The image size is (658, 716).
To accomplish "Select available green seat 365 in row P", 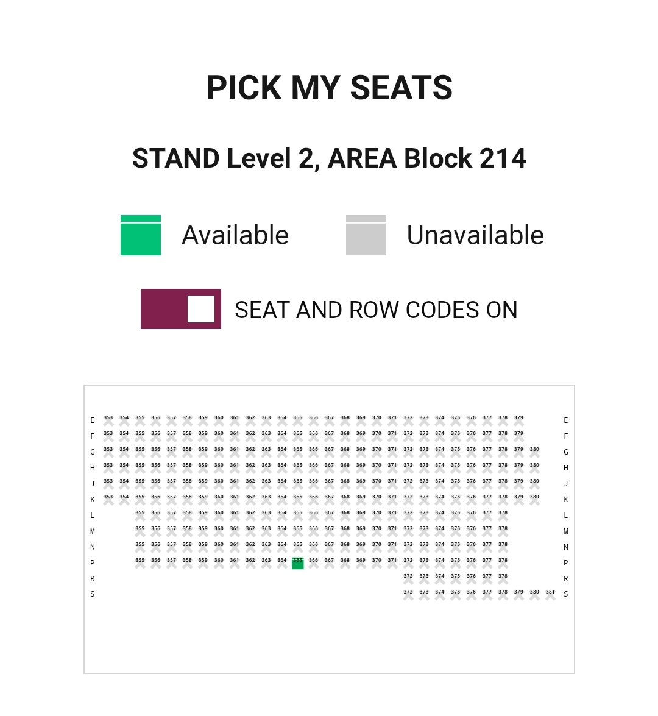I will pyautogui.click(x=297, y=564).
